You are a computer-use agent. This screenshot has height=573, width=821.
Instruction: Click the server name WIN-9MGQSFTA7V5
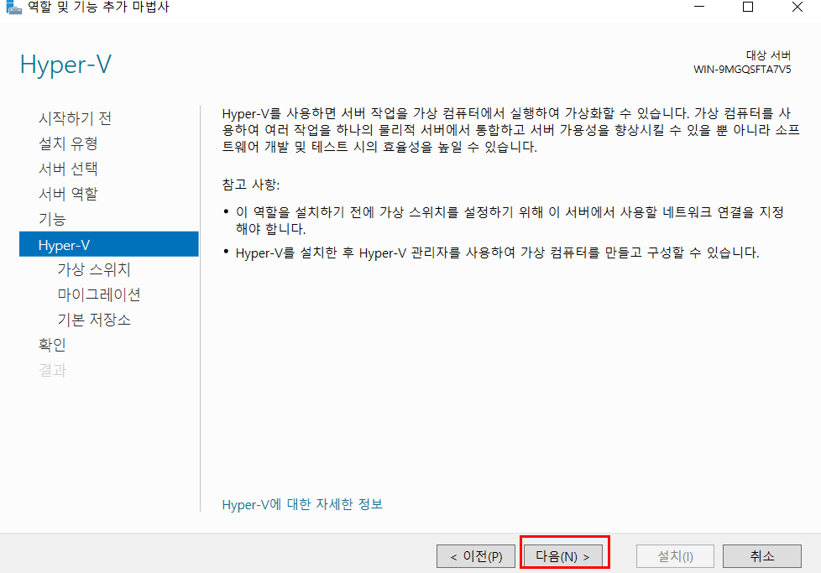point(742,70)
